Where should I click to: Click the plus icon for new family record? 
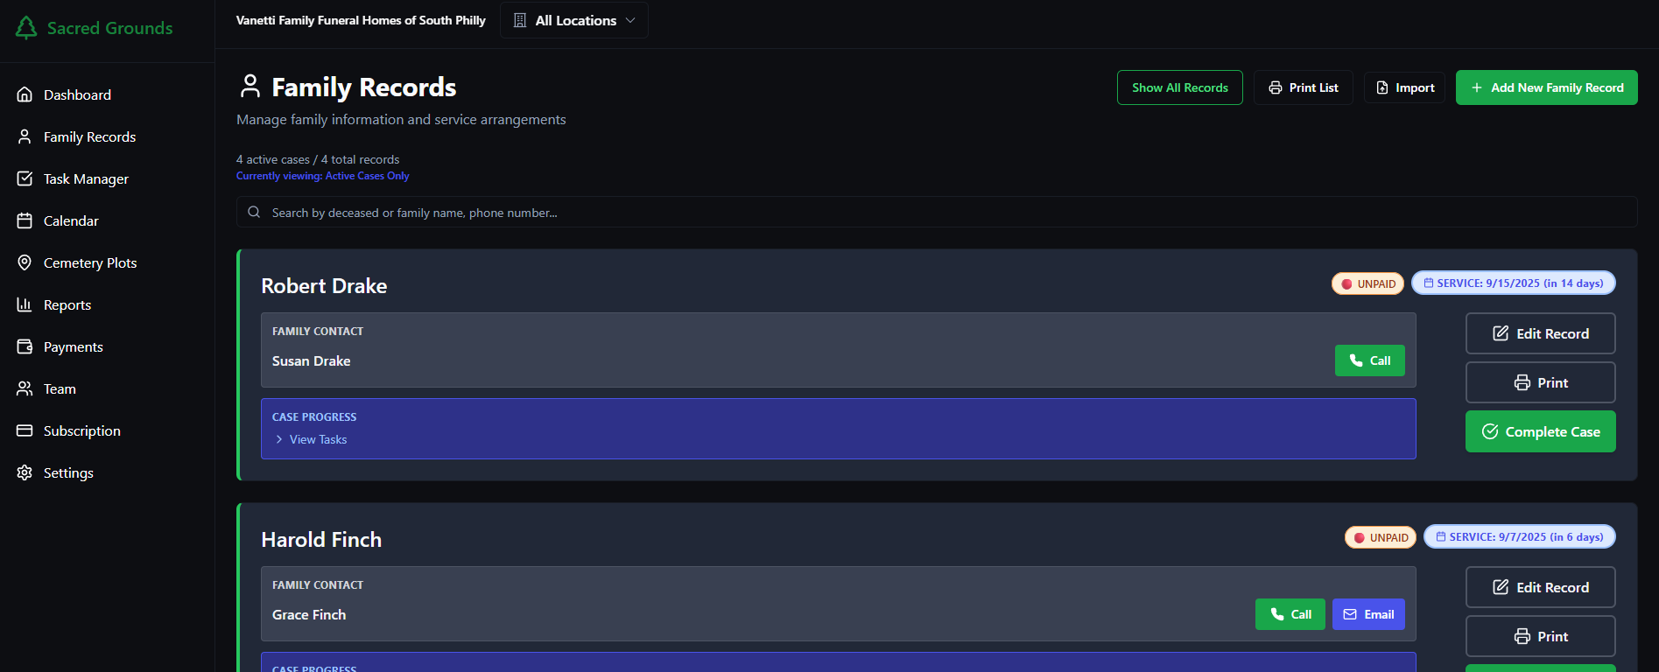click(x=1477, y=87)
